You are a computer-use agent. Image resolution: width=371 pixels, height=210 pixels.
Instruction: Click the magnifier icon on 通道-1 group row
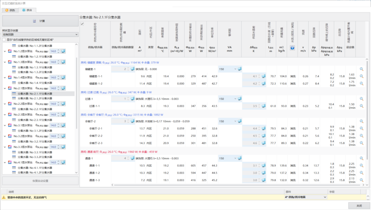click(361, 158)
